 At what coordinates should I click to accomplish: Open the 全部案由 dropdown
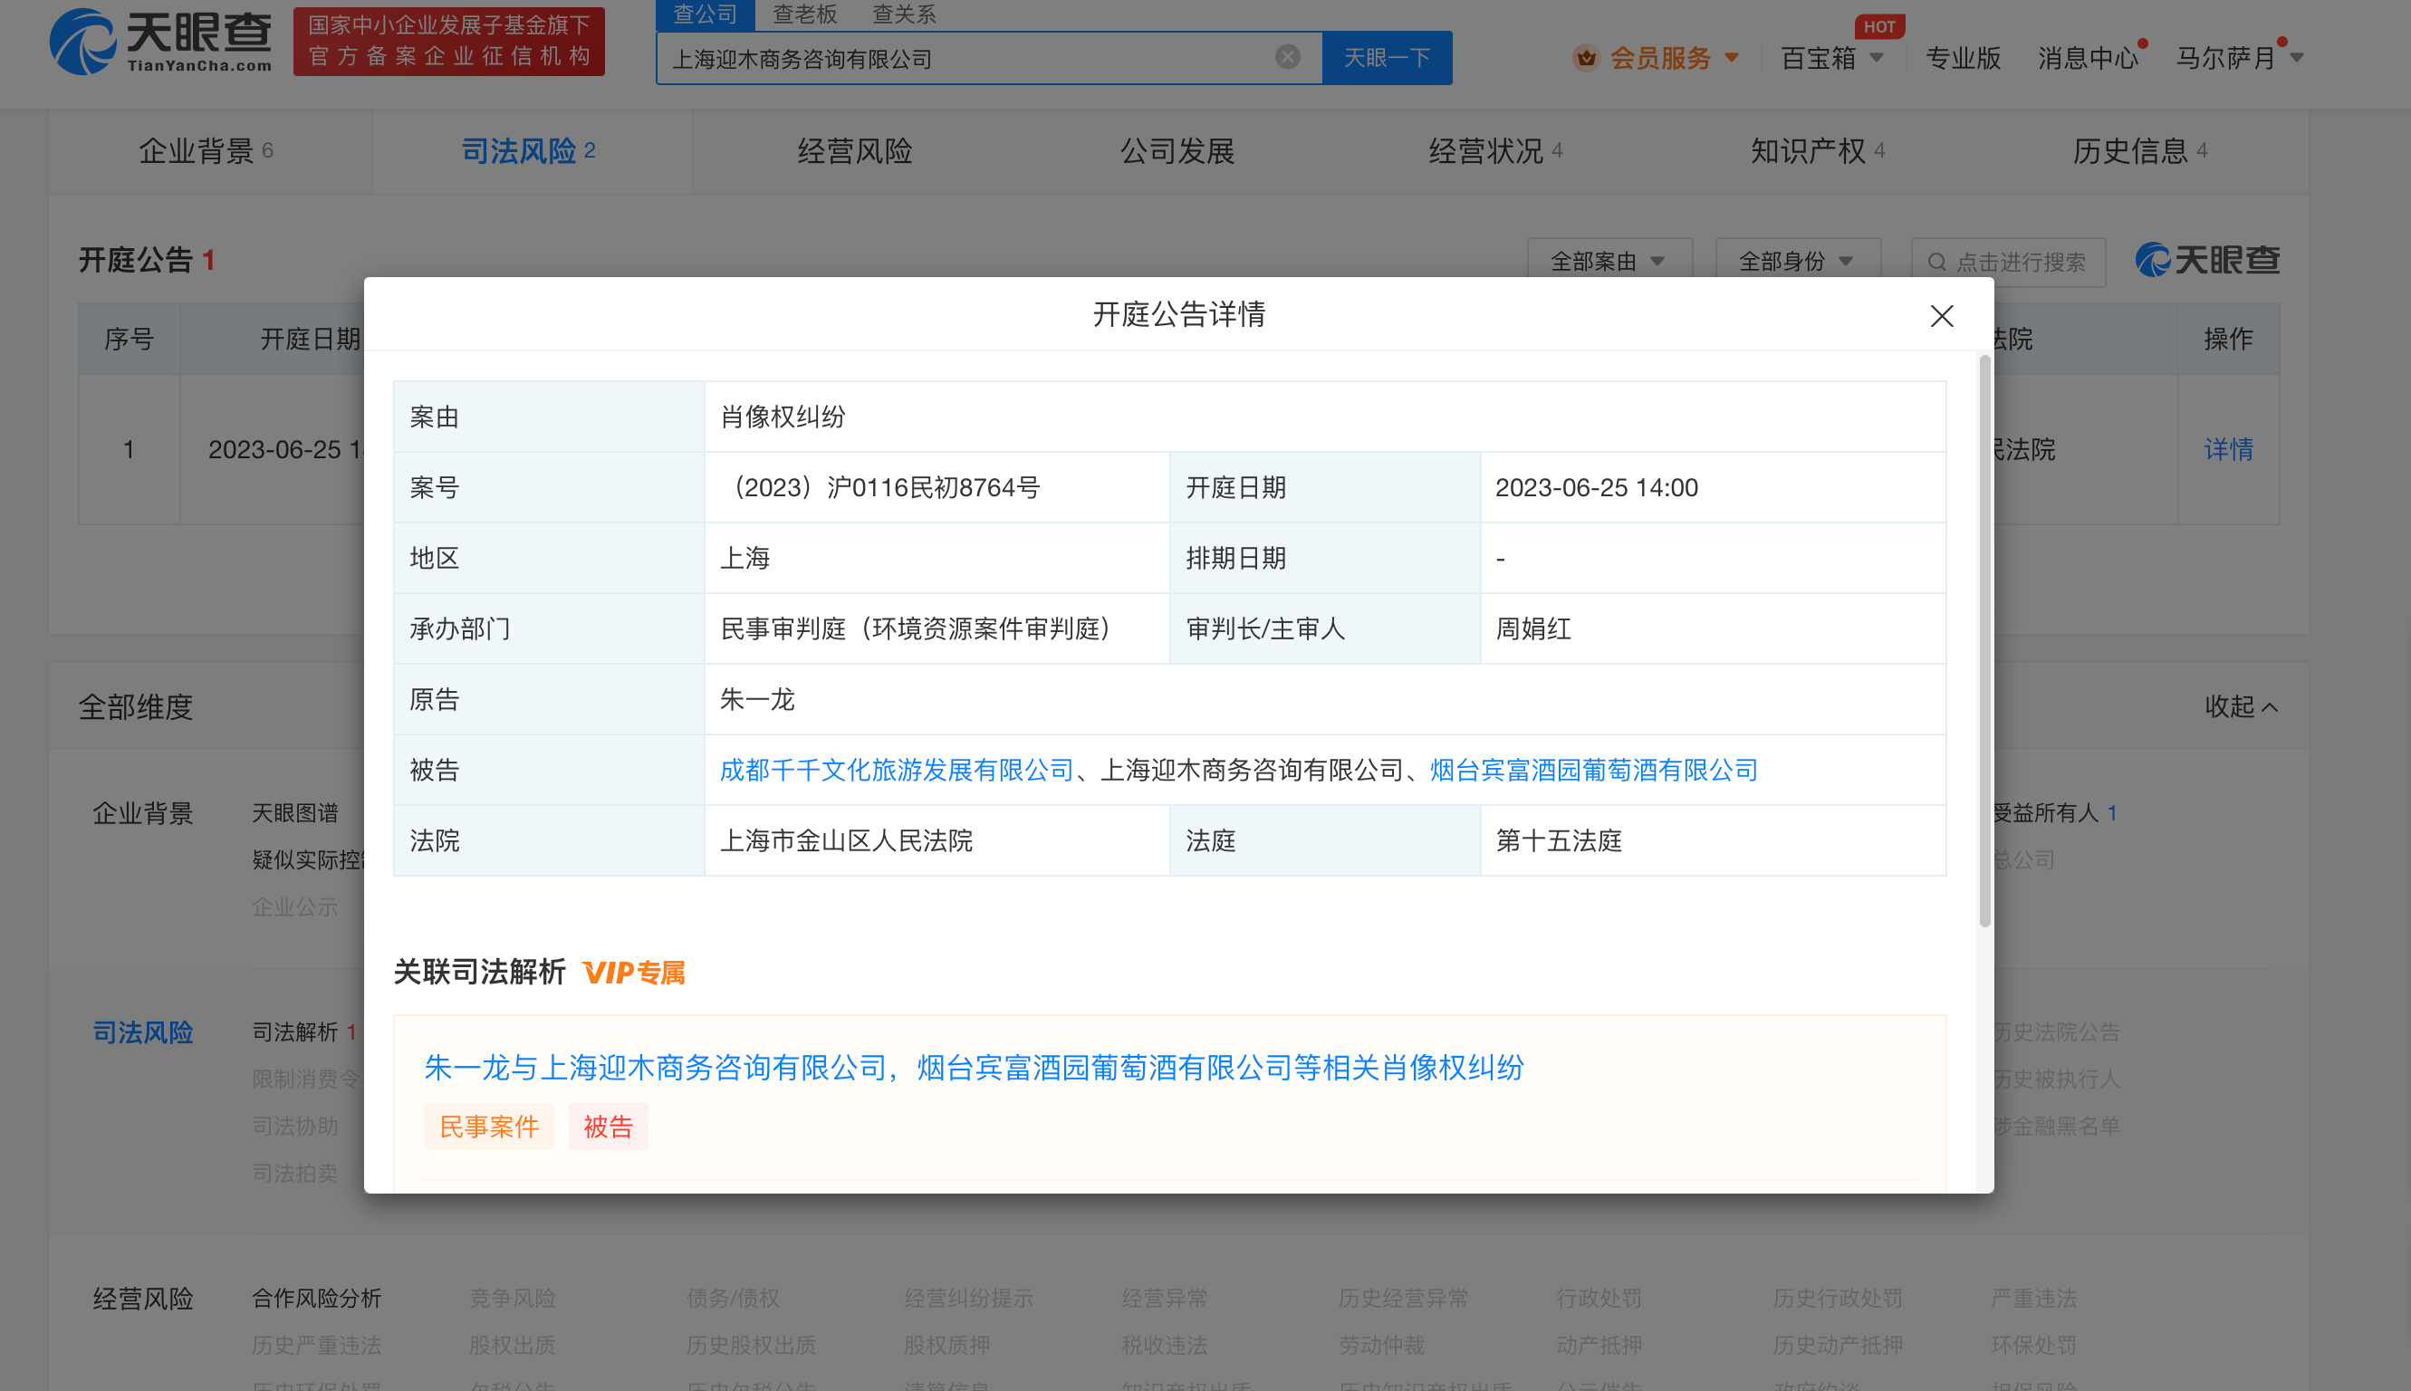click(x=1609, y=261)
